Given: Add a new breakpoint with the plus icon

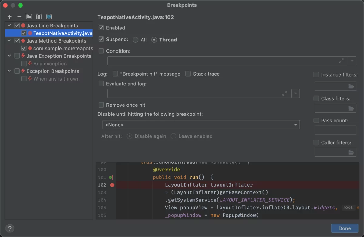Looking at the screenshot, I should click(x=9, y=17).
